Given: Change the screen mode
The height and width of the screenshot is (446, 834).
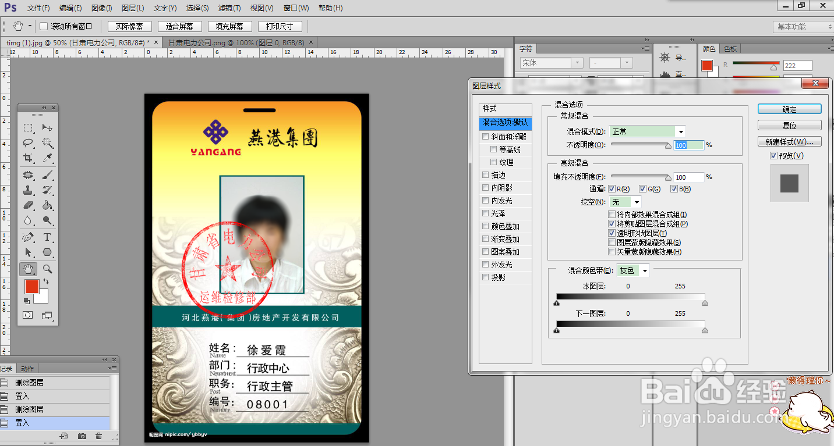Looking at the screenshot, I should (x=47, y=315).
